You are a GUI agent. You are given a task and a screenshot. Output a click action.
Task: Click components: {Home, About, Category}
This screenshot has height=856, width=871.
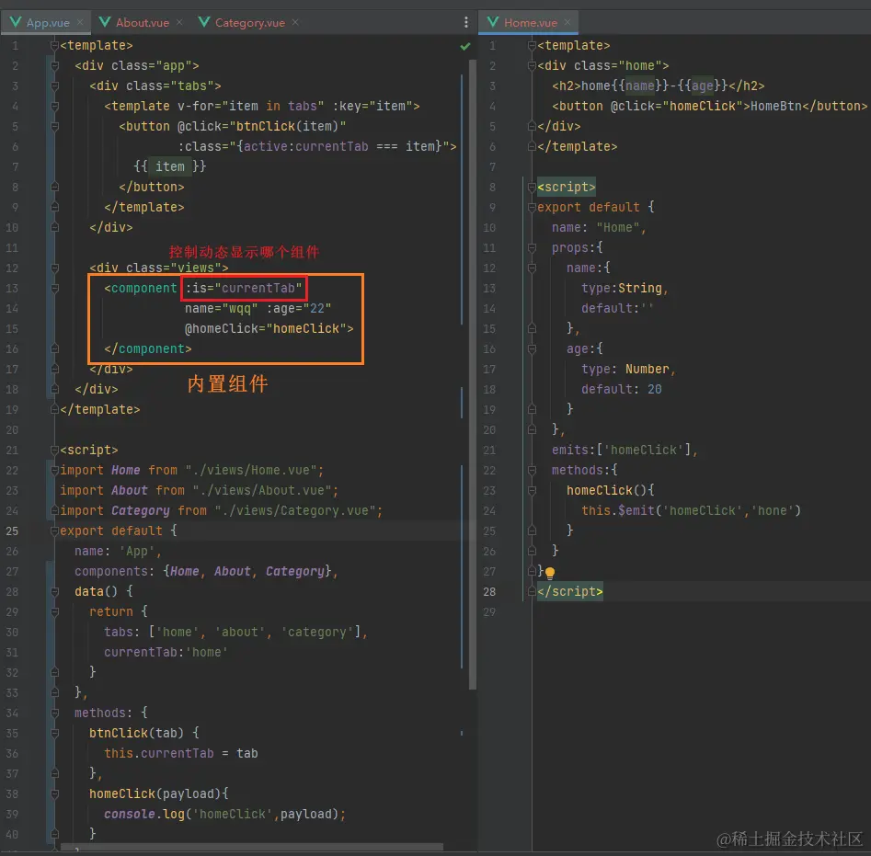tap(206, 571)
